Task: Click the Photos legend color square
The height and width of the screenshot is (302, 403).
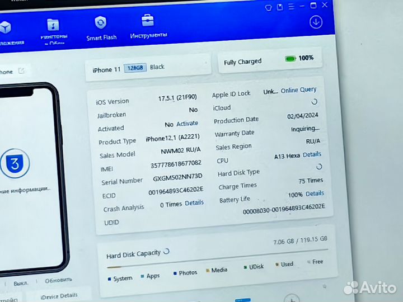Action: [x=175, y=273]
